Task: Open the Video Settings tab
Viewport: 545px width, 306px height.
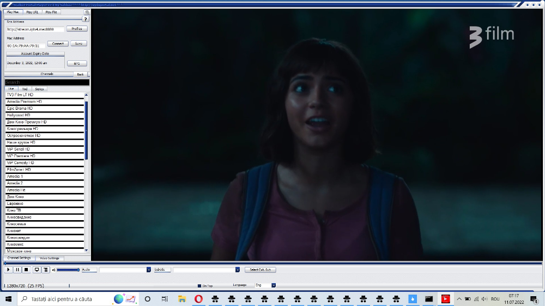Action: tap(50, 258)
